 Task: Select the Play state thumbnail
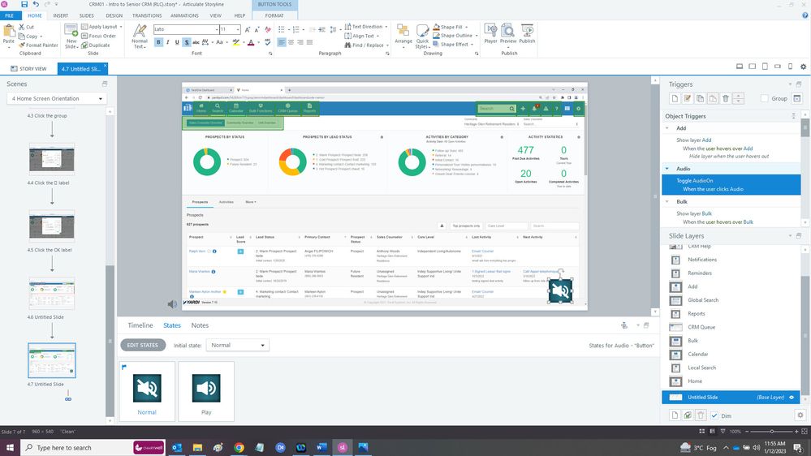205,390
